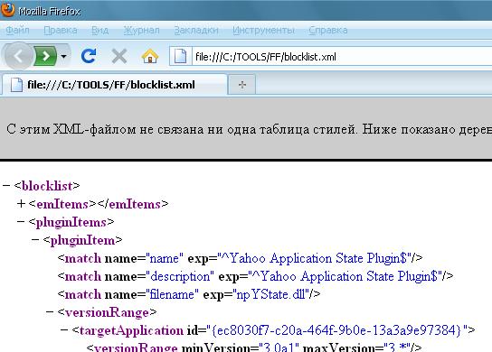
Task: Open the Закладки menu
Action: pos(196,30)
